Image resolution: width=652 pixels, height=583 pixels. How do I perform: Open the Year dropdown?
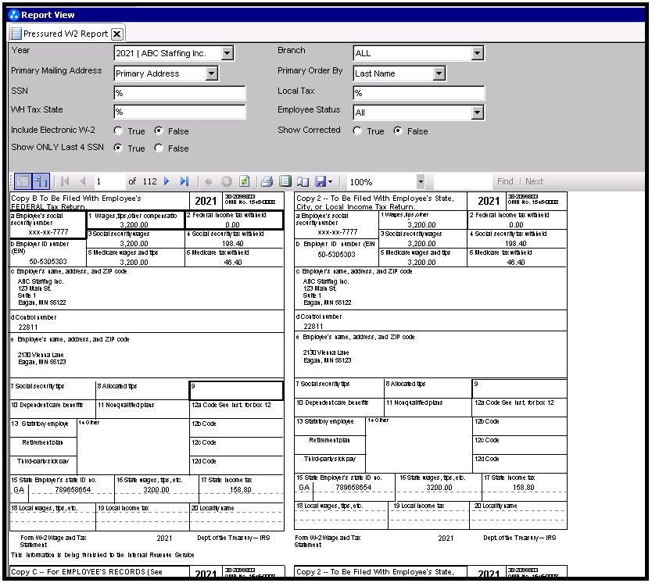(x=227, y=54)
